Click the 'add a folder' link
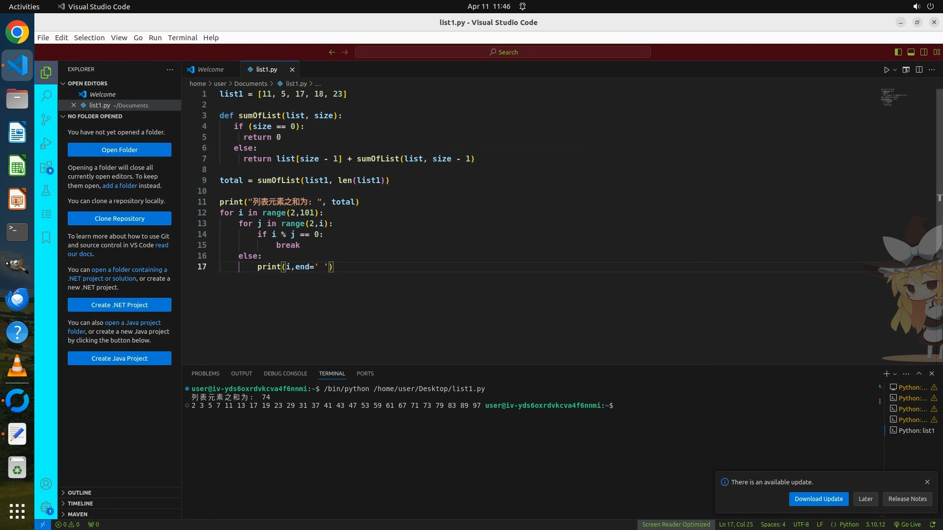The image size is (943, 530). 119,185
